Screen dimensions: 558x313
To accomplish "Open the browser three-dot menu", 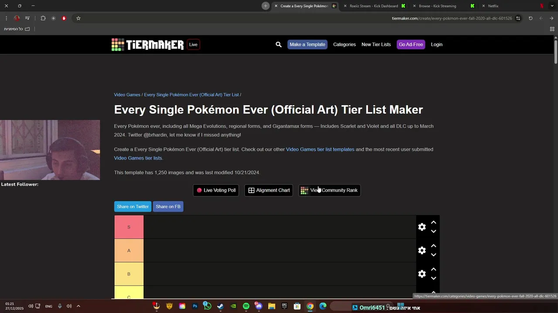I will click(x=6, y=18).
